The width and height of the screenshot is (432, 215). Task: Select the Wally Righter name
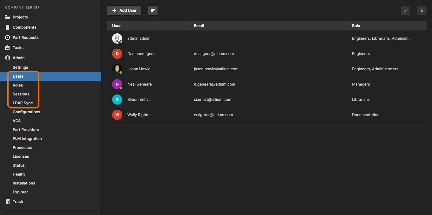click(x=139, y=115)
